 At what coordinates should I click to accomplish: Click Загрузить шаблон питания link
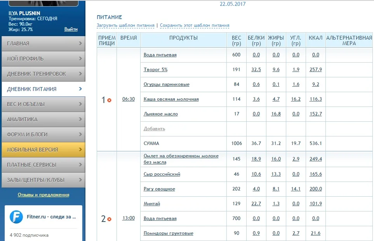tap(125, 26)
